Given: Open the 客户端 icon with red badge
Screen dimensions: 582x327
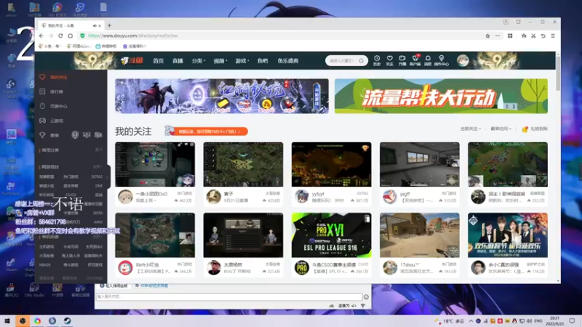Looking at the screenshot, I should (x=415, y=60).
